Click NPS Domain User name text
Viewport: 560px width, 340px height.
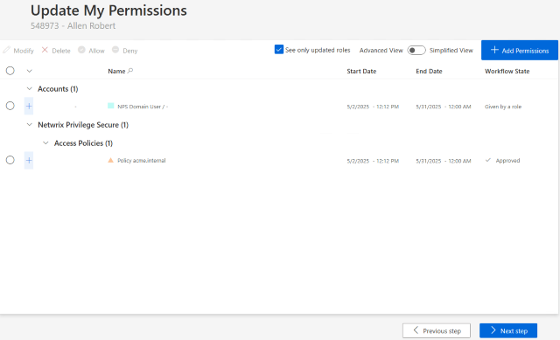[x=143, y=107]
